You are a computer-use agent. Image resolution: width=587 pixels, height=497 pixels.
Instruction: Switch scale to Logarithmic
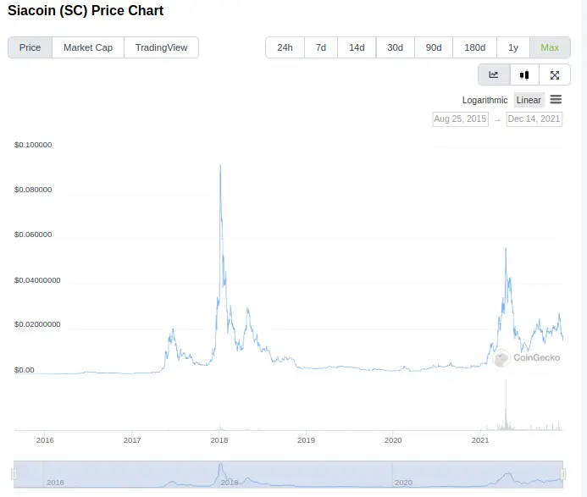pyautogui.click(x=485, y=100)
